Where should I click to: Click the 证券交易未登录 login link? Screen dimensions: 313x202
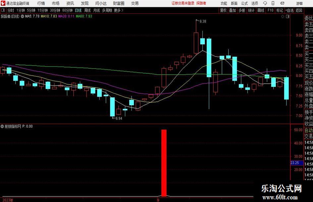click(x=183, y=3)
